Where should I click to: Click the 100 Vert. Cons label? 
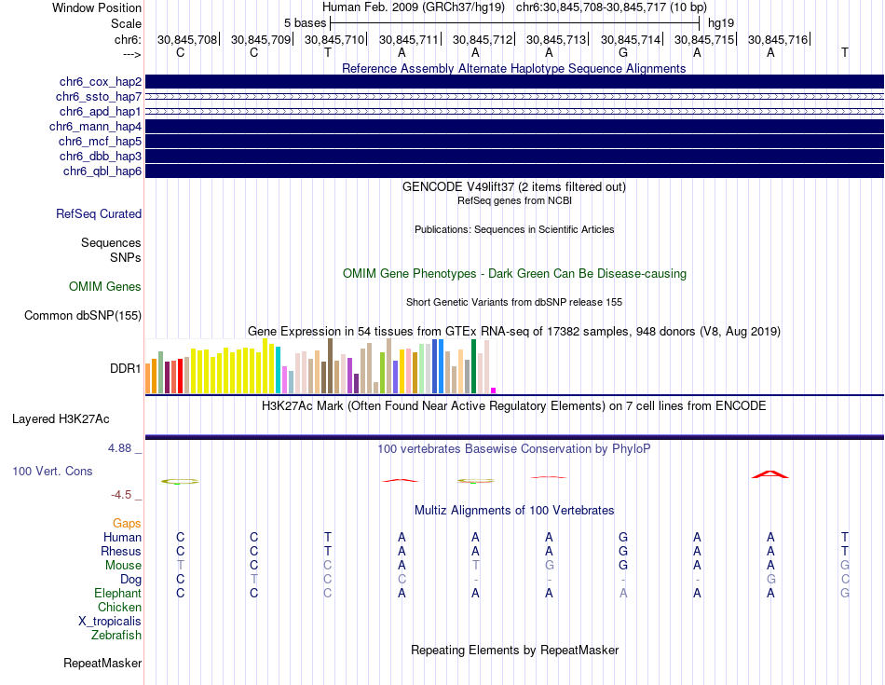point(52,471)
